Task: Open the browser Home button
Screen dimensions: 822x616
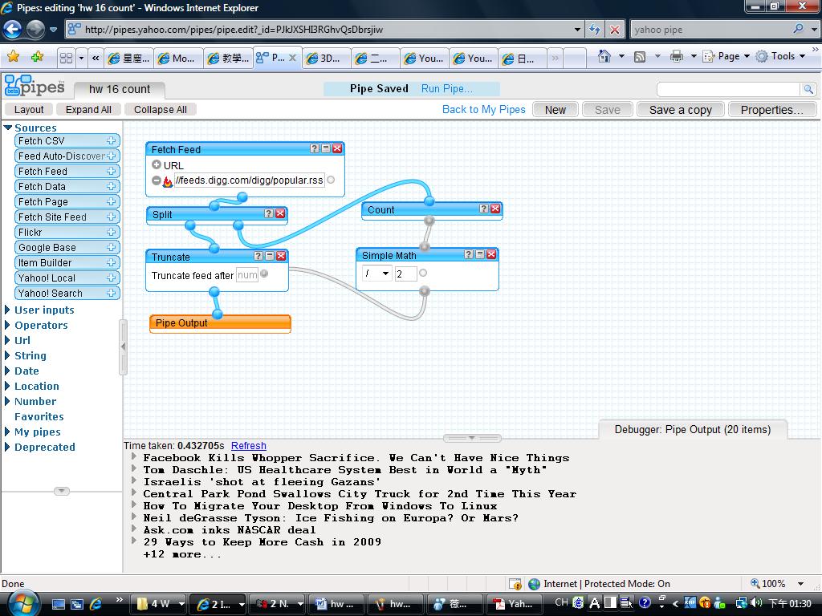Action: (x=604, y=56)
